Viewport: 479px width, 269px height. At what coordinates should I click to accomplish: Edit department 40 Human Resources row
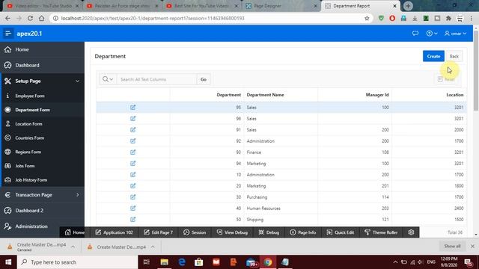pyautogui.click(x=132, y=208)
